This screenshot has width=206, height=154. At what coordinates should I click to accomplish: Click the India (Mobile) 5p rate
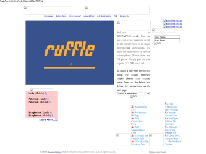click(x=38, y=94)
